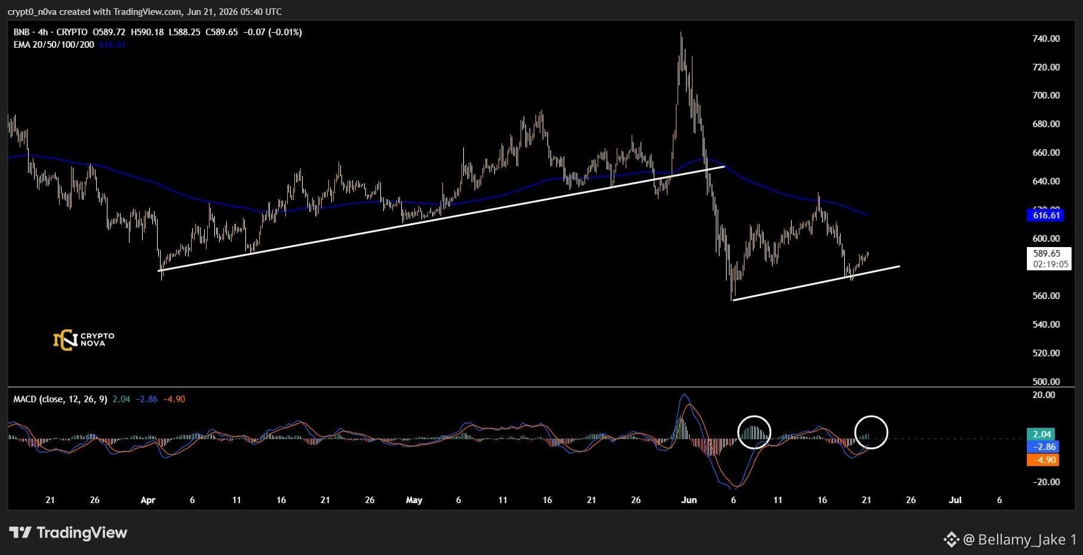Click the open value O589.72

(109, 32)
